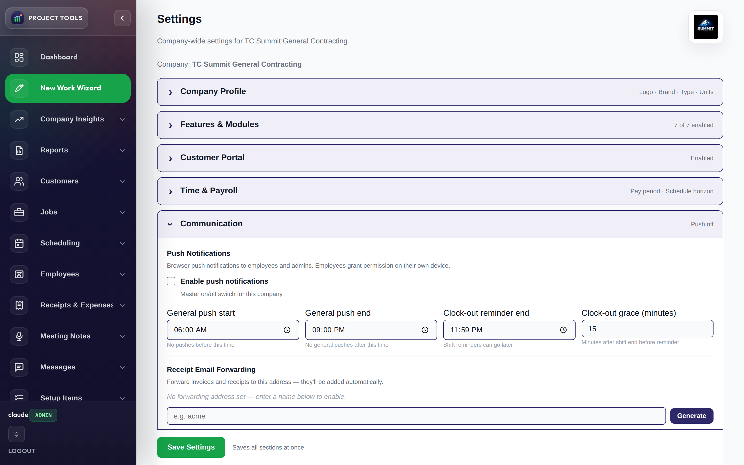This screenshot has height=465, width=744.
Task: Expand the Customers menu chevron
Action: tap(122, 181)
